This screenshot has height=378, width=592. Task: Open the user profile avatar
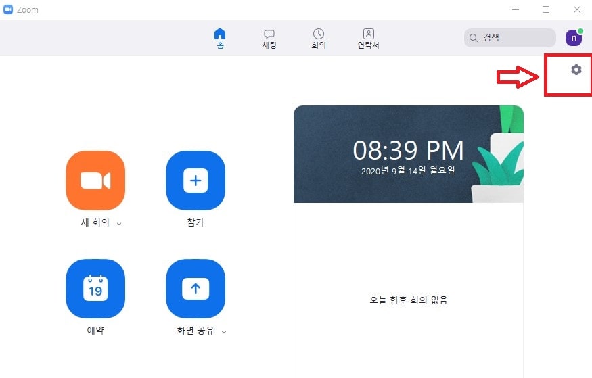point(574,38)
